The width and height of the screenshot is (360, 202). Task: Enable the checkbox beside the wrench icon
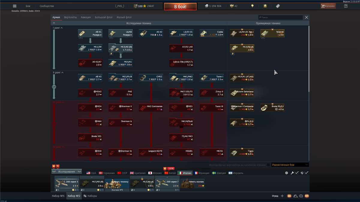click(296, 173)
